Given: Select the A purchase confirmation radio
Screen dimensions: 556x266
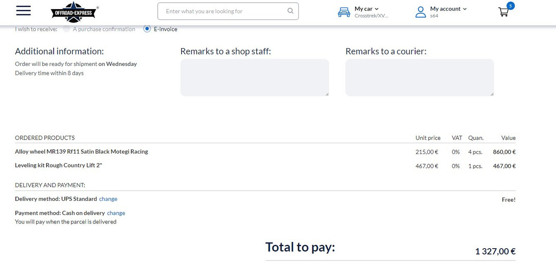Looking at the screenshot, I should pos(66,29).
